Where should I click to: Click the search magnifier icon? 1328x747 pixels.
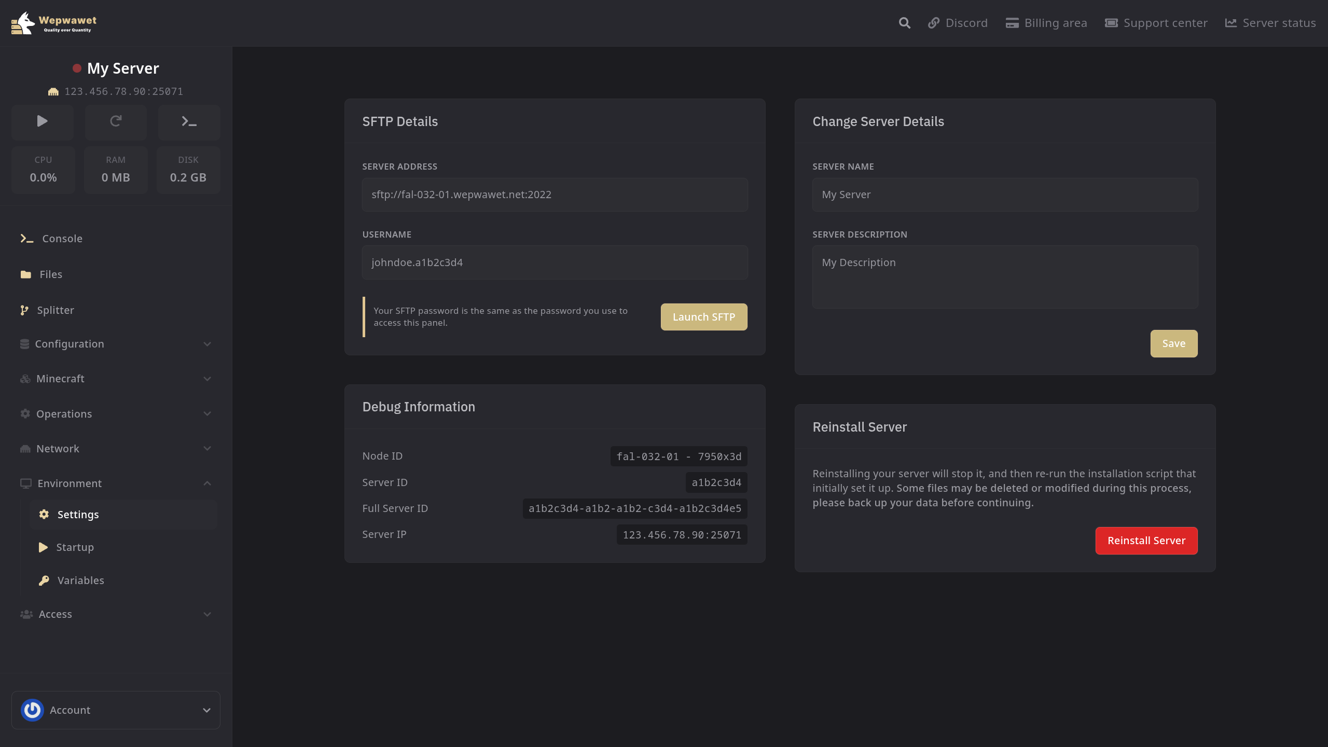pos(904,23)
